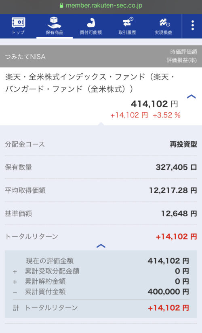Open the 買付可能額 muscle arm icon
This screenshot has height=333, width=202.
tap(90, 23)
